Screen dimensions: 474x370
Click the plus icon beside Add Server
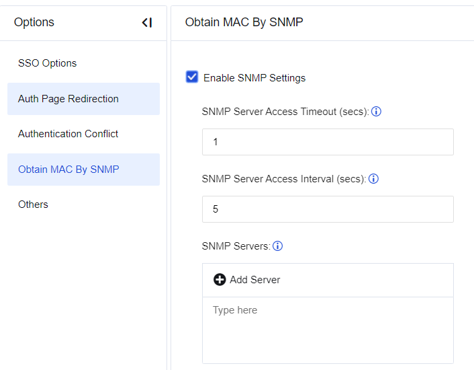tap(220, 280)
